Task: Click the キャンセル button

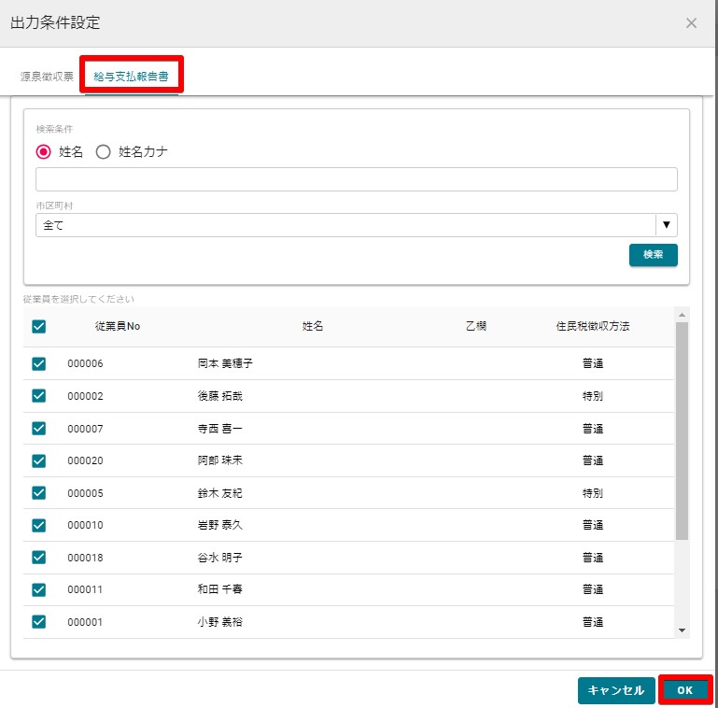Action: click(616, 690)
